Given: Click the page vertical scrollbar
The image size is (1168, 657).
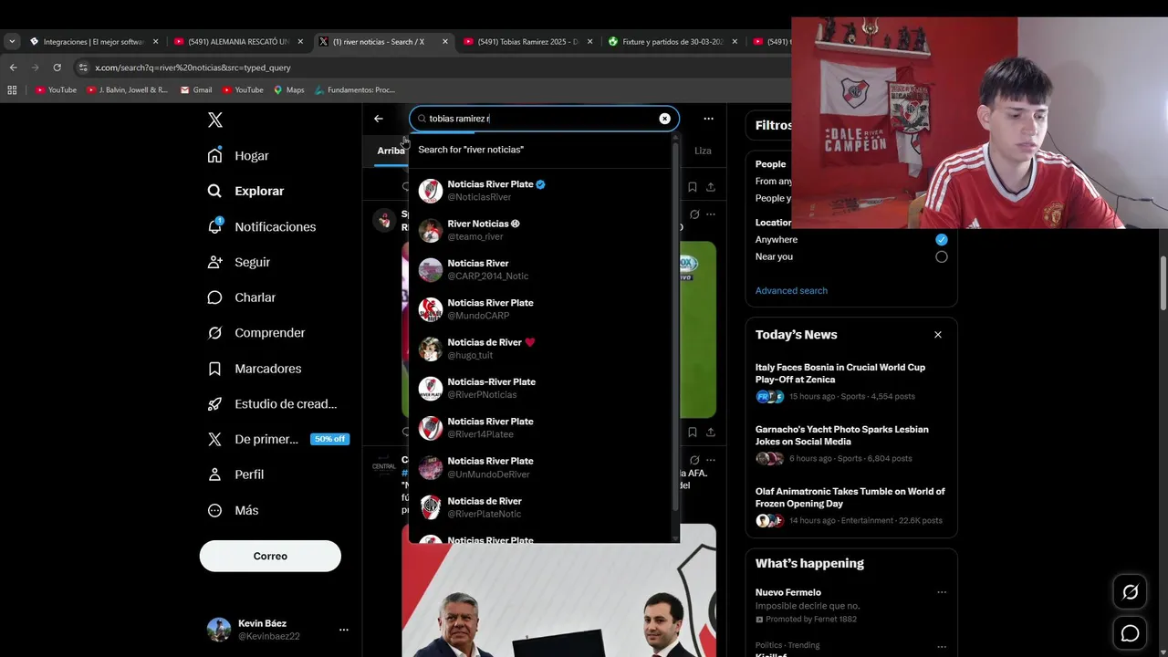Looking at the screenshot, I should pos(1163,283).
